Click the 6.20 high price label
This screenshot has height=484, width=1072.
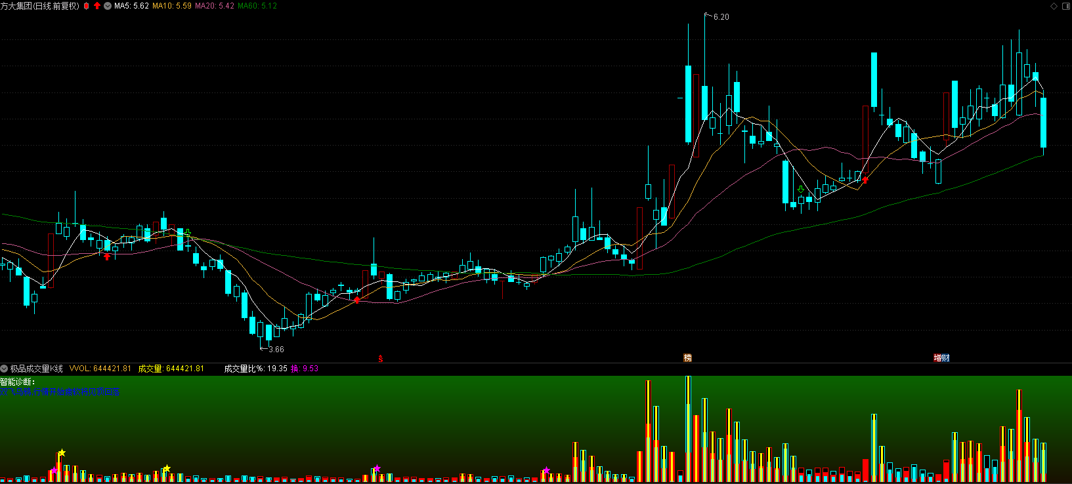pyautogui.click(x=721, y=17)
